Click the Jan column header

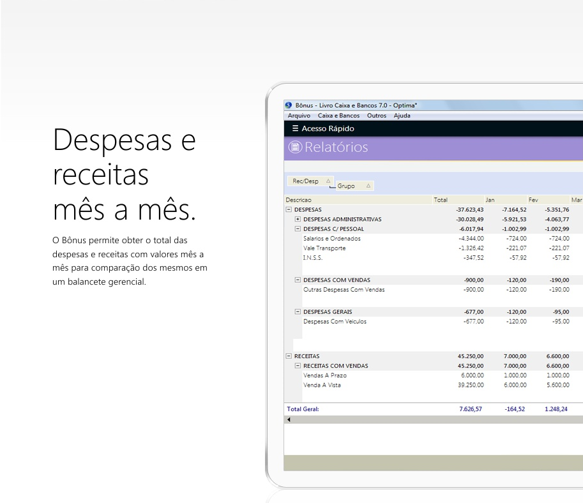pos(490,200)
